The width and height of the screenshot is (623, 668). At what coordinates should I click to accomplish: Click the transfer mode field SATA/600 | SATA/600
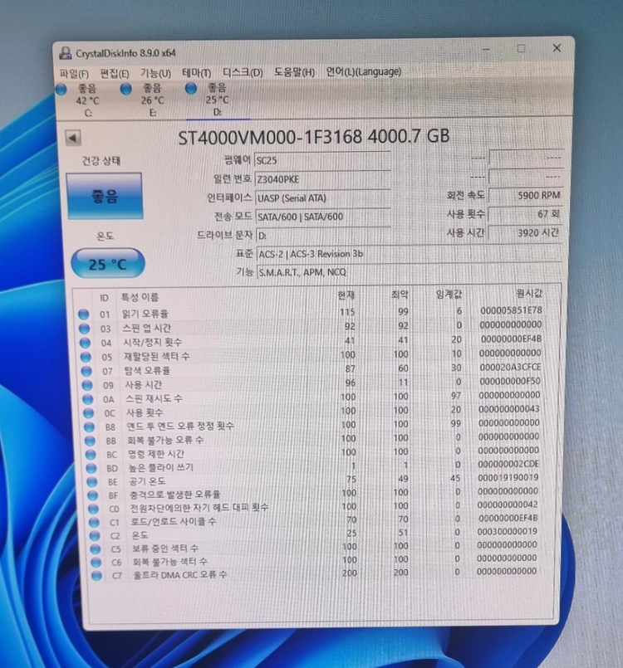(x=322, y=217)
